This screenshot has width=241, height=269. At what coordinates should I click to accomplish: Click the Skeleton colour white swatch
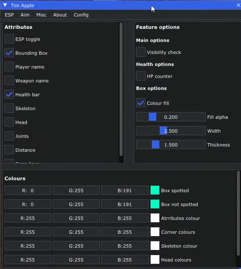point(155,246)
